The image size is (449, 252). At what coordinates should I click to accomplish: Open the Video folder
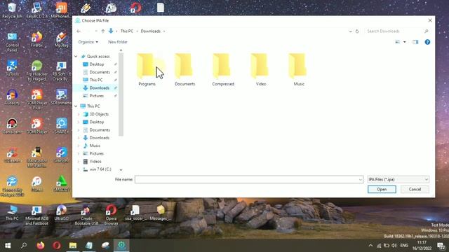(x=261, y=69)
